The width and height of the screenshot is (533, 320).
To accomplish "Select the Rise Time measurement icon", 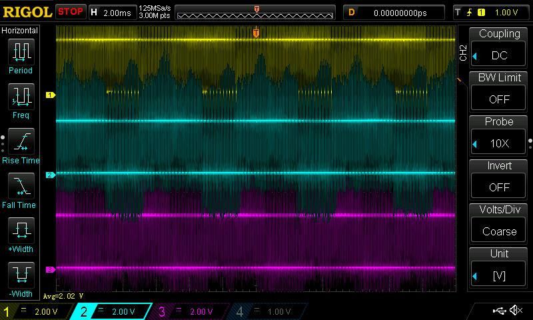I will click(21, 141).
